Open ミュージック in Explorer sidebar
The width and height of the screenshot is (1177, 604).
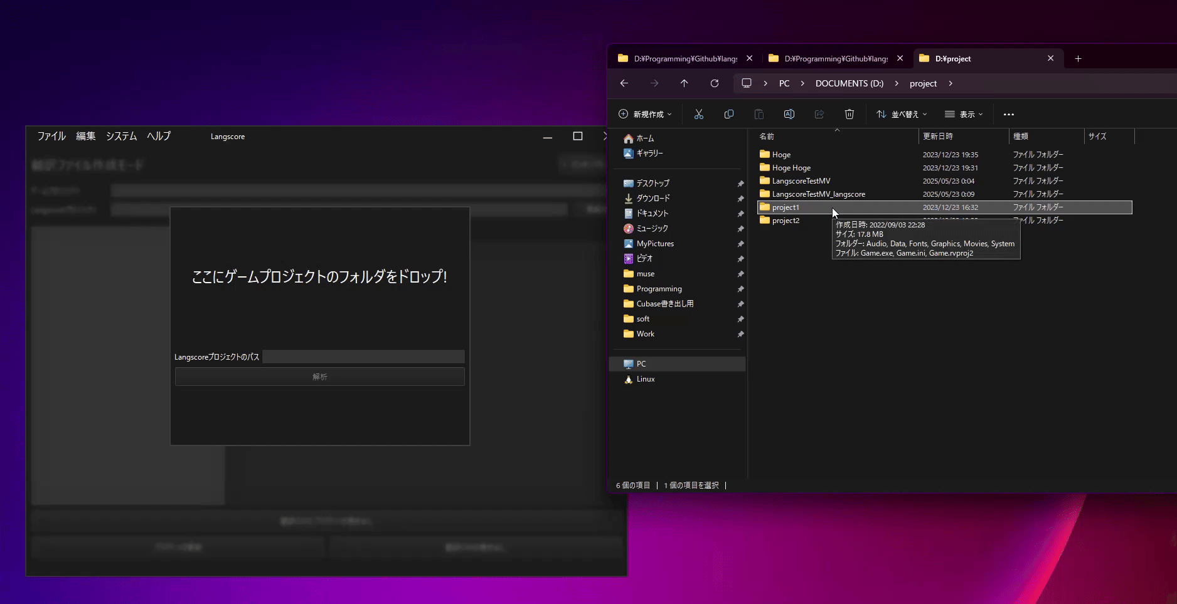tap(646, 229)
